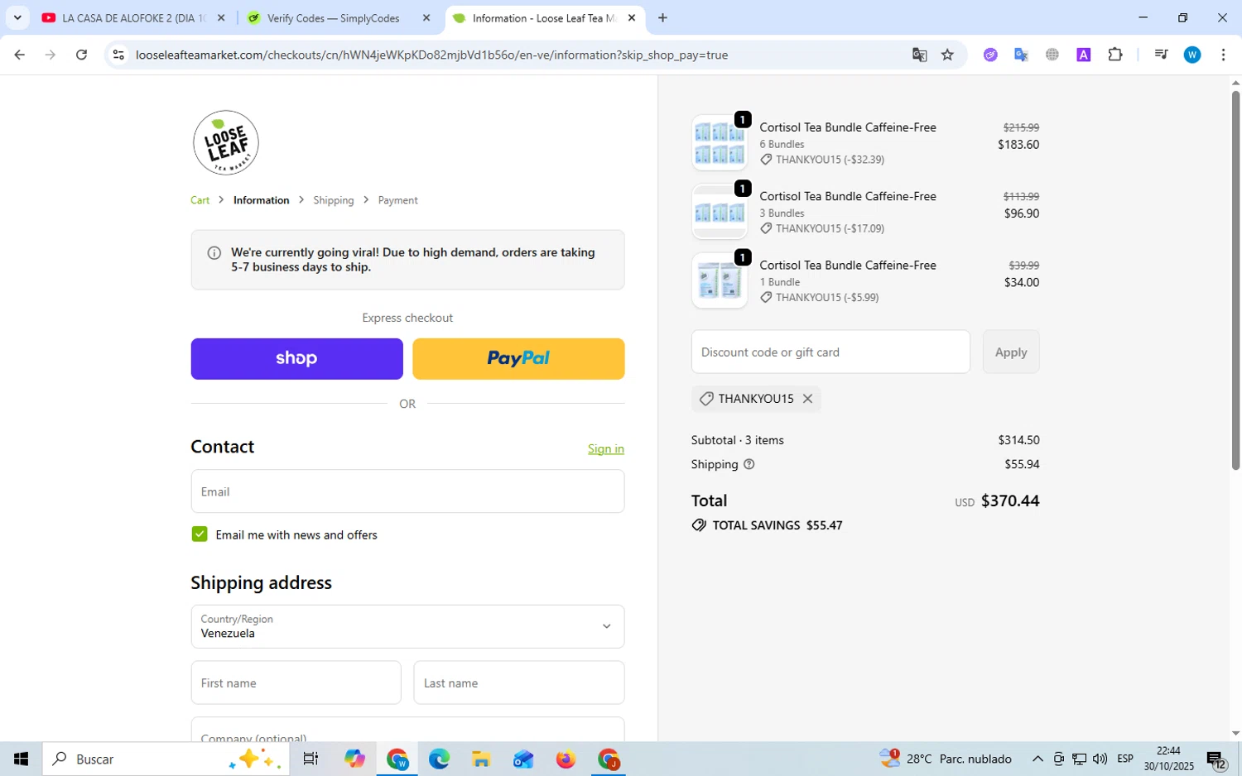Click the address bar URL
The width and height of the screenshot is (1242, 776).
pos(431,55)
